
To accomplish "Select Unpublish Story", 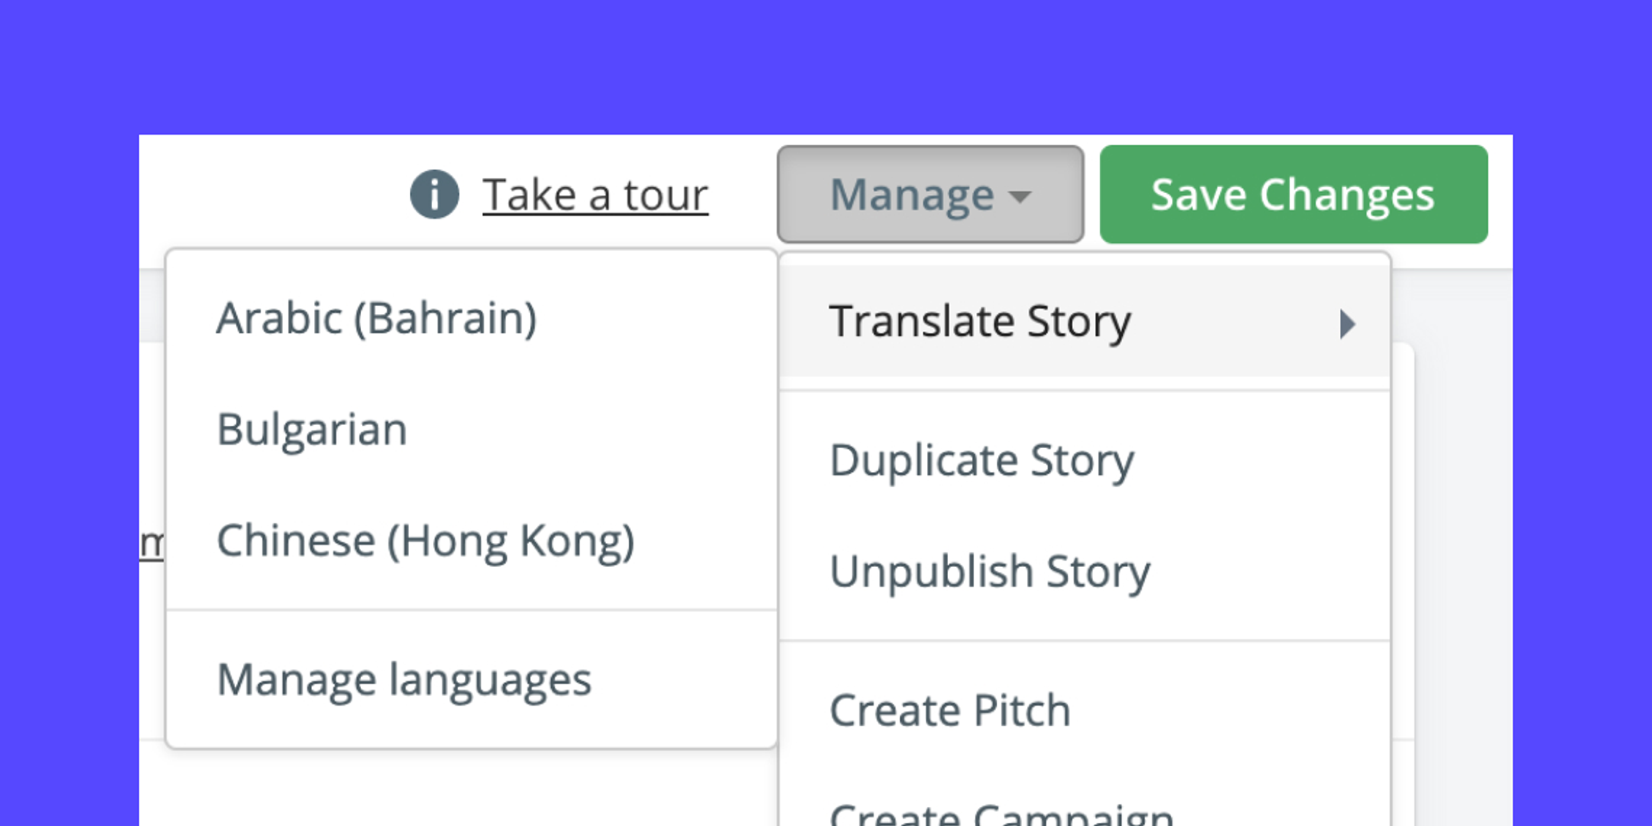I will 989,570.
